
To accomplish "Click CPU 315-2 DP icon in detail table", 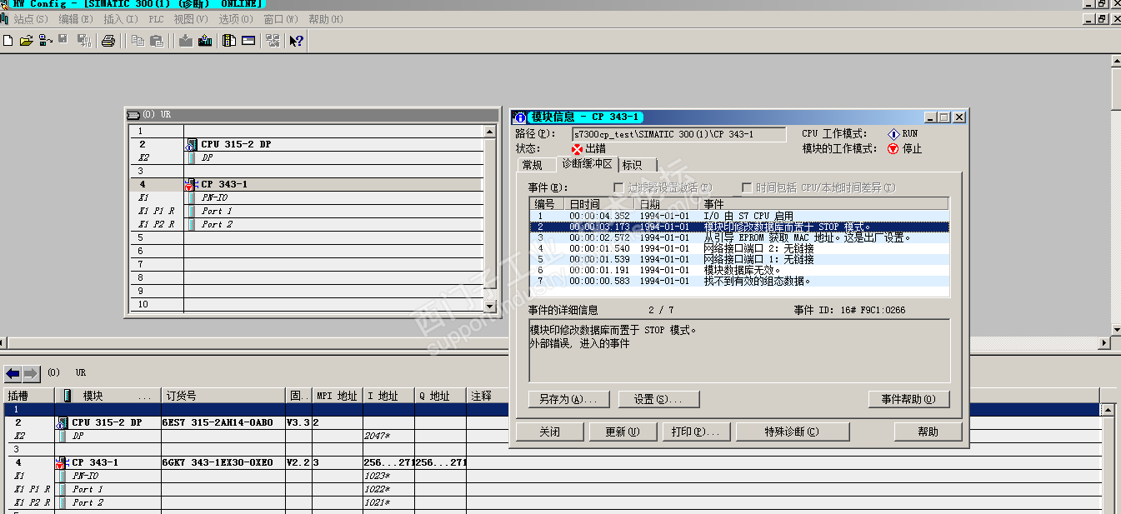I will pyautogui.click(x=63, y=422).
